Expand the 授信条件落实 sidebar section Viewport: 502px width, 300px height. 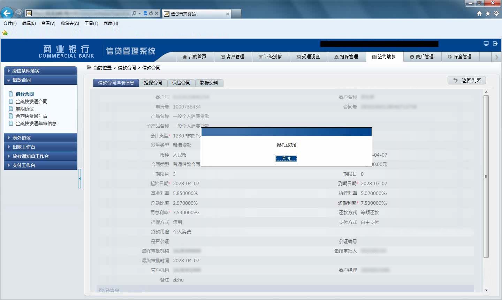(40, 71)
